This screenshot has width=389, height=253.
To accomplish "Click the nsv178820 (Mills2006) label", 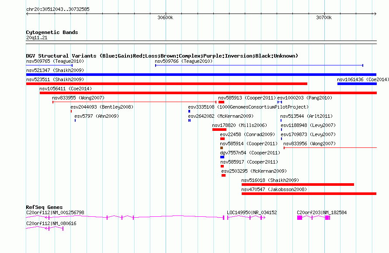I will click(240, 125).
